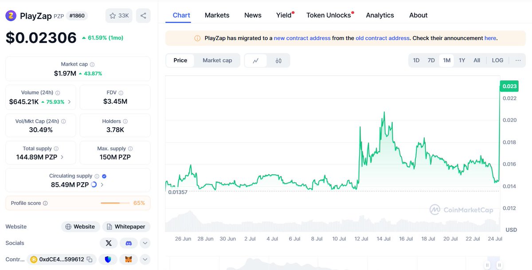Follow the new contract address link
Viewport: 532px width, 270px height.
point(302,38)
